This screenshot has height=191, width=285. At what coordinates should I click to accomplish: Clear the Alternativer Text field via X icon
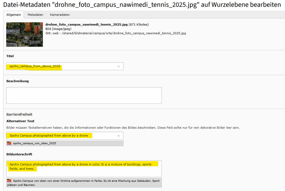(119, 135)
